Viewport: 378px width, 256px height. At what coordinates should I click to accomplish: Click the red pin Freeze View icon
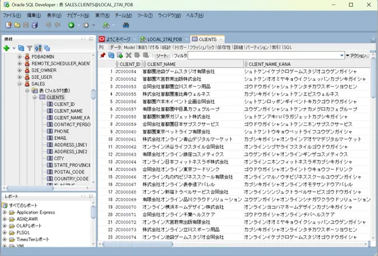click(x=103, y=55)
